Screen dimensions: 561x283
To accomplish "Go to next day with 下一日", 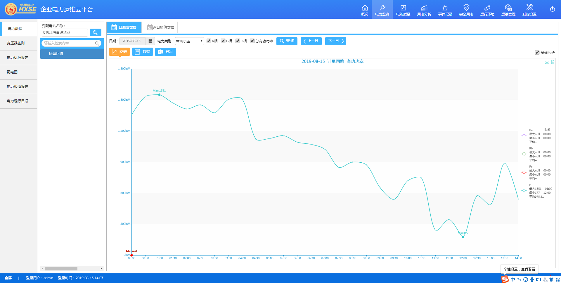I will coord(335,41).
